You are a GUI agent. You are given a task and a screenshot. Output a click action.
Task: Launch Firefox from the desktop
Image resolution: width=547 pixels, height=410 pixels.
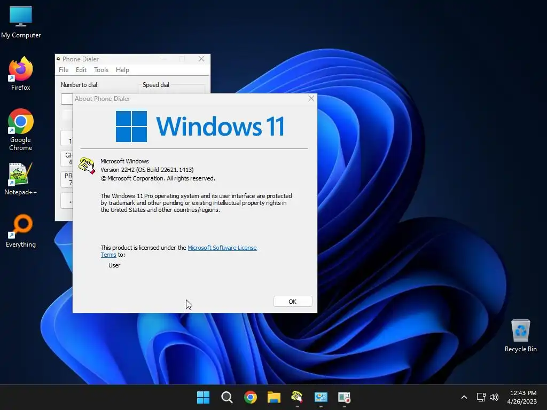[21, 74]
